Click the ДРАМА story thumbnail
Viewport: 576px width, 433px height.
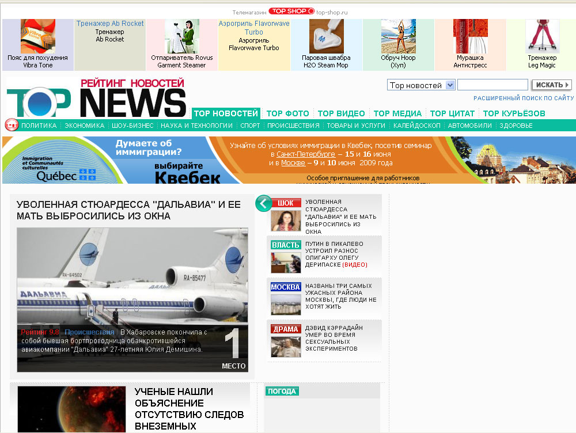click(x=286, y=346)
